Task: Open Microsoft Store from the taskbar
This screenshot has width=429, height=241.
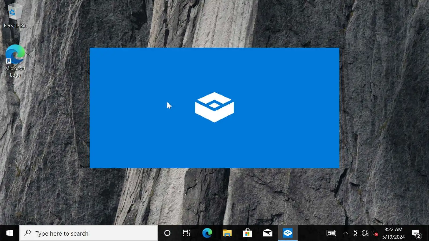Action: pos(247,233)
